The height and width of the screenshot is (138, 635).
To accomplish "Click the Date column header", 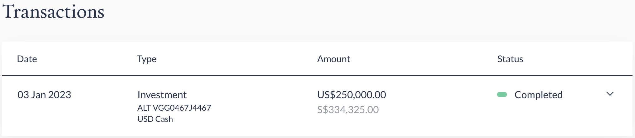I will tap(27, 59).
